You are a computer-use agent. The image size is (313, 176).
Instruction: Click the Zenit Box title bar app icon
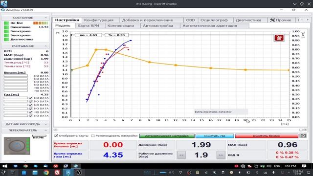pyautogui.click(x=2, y=10)
